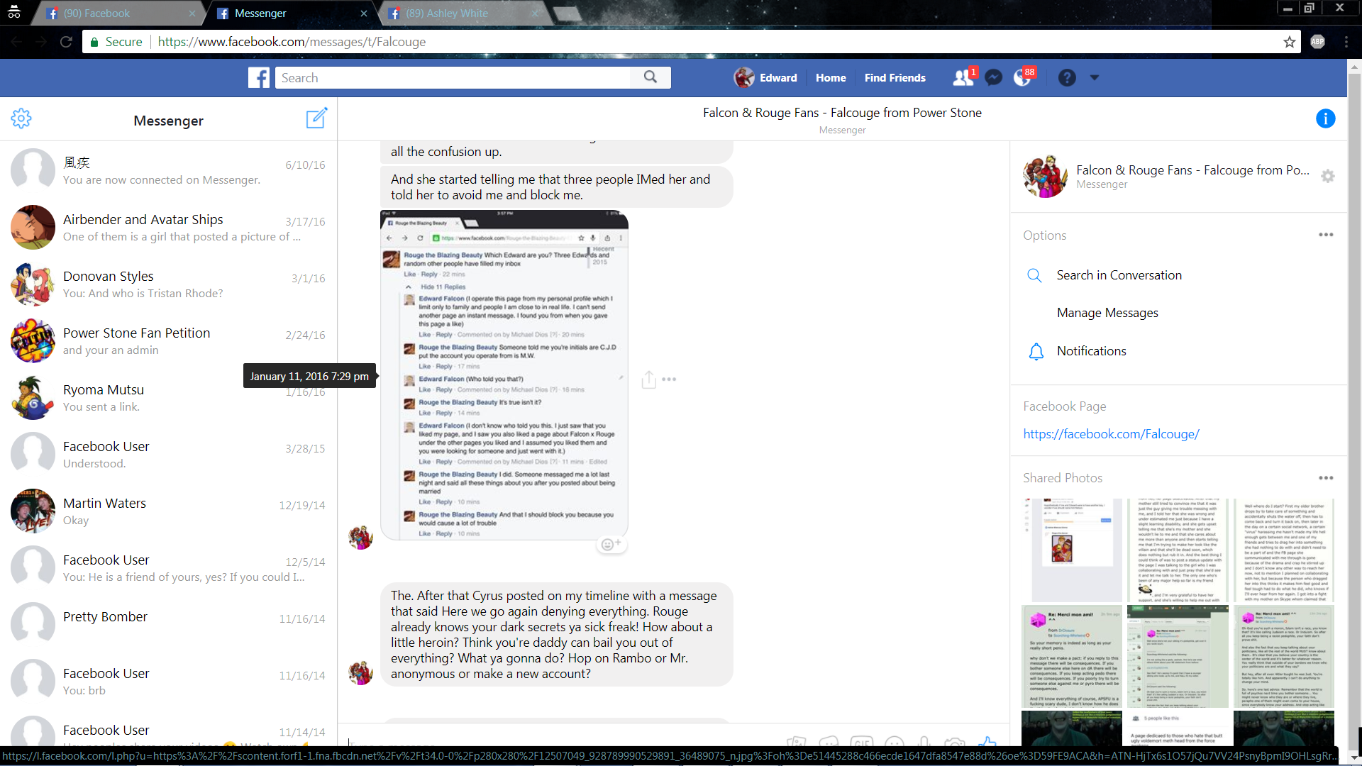Open account menu dropdown arrow
This screenshot has width=1362, height=766.
pyautogui.click(x=1095, y=78)
